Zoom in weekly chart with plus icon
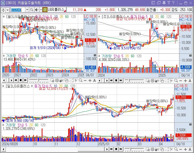The width and height of the screenshot is (194, 153). tap(185, 81)
